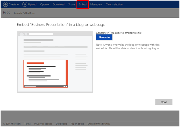
Task: Click the © 2014 Microsoft text
Action: pyautogui.click(x=12, y=124)
